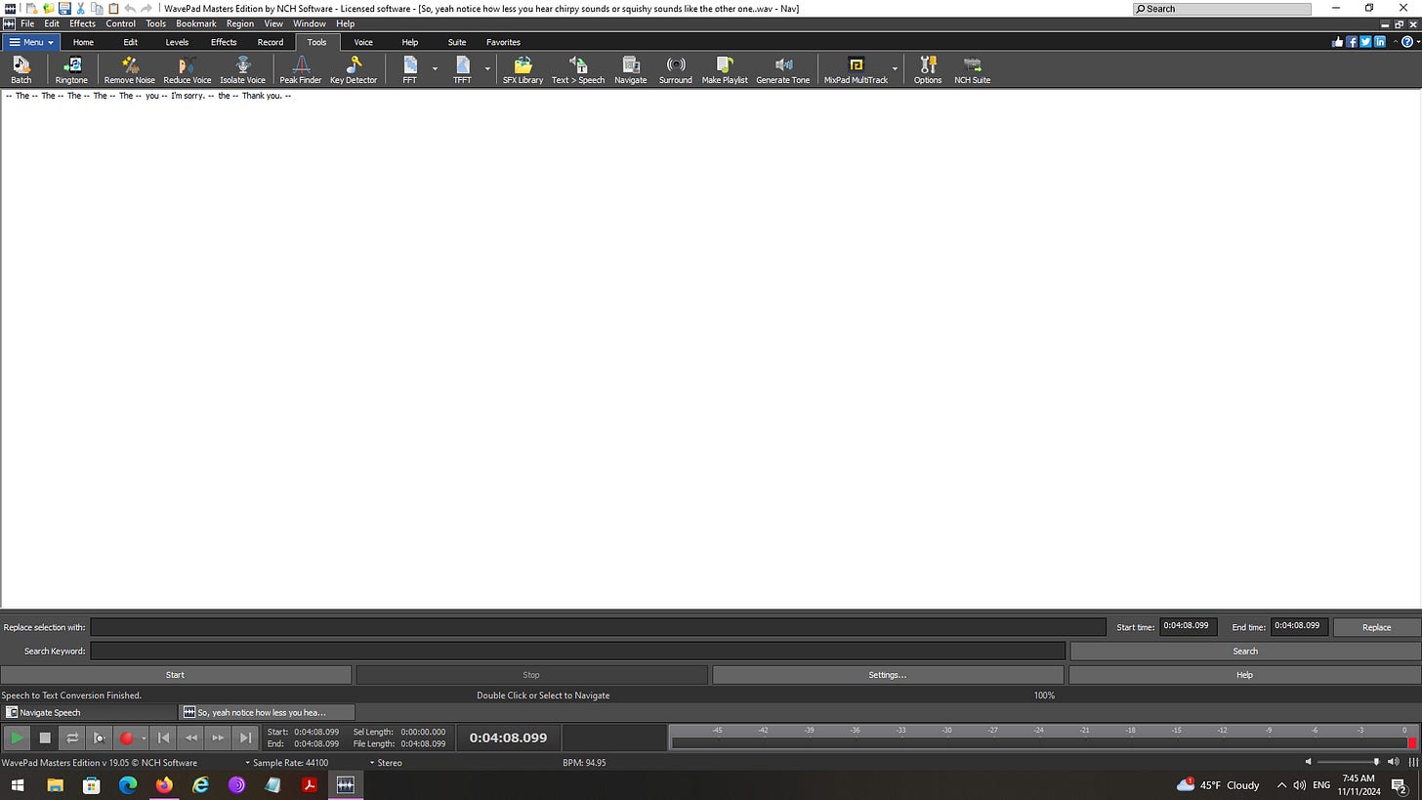Open the Sample Rate 44100 dropdown
Image resolution: width=1422 pixels, height=800 pixels.
(287, 763)
